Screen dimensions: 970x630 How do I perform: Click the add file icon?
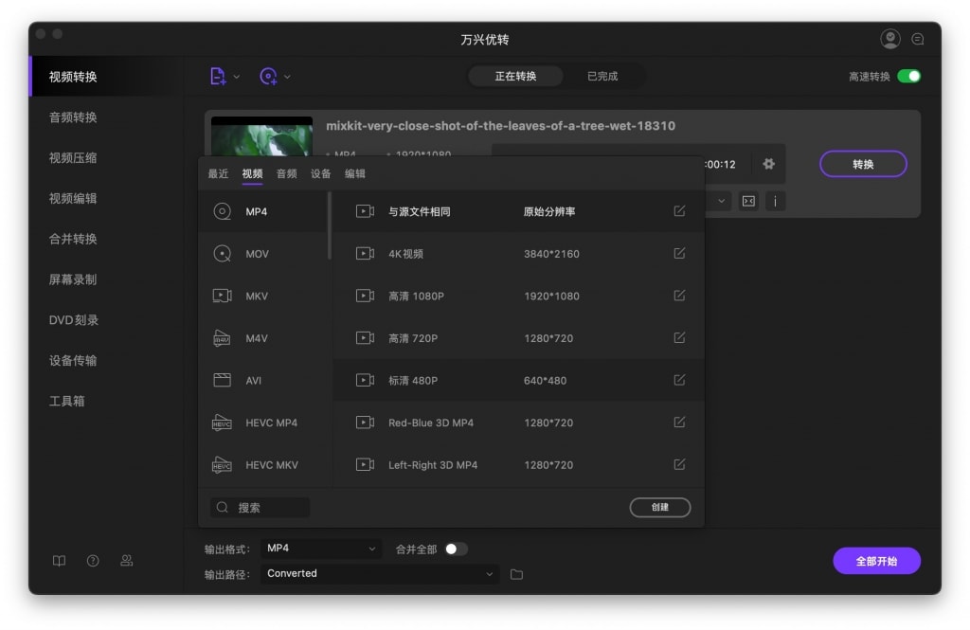[218, 77]
